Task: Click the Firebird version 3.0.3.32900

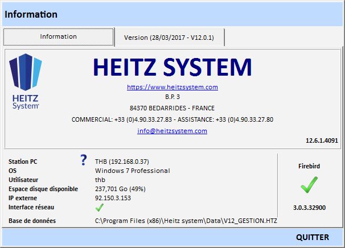Action: click(x=309, y=208)
